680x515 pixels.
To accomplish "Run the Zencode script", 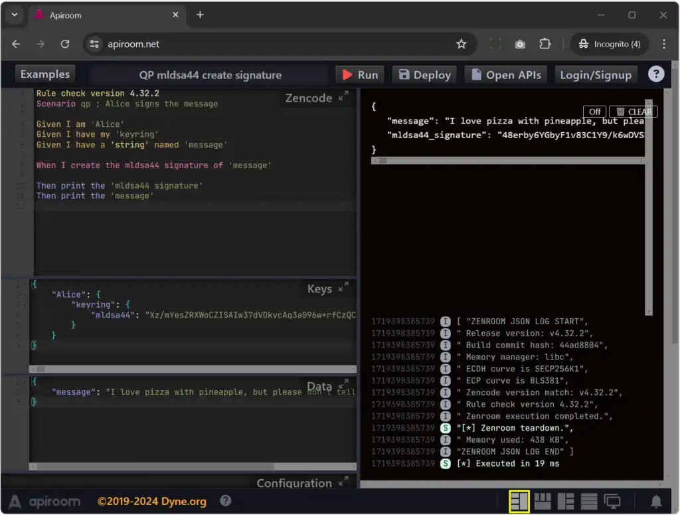I will (360, 75).
